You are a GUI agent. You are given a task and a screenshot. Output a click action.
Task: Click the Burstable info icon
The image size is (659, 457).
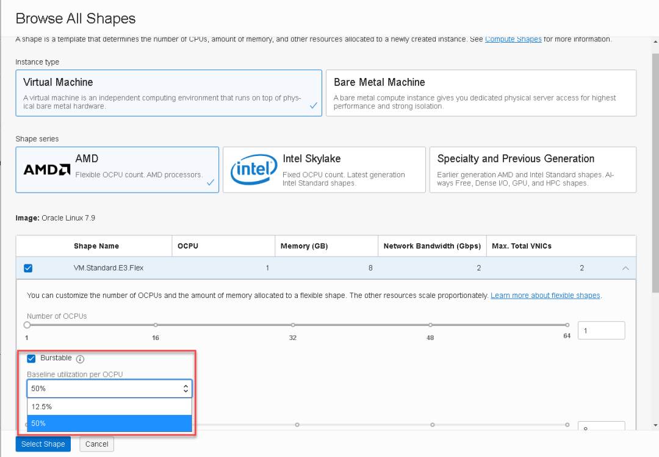[80, 359]
